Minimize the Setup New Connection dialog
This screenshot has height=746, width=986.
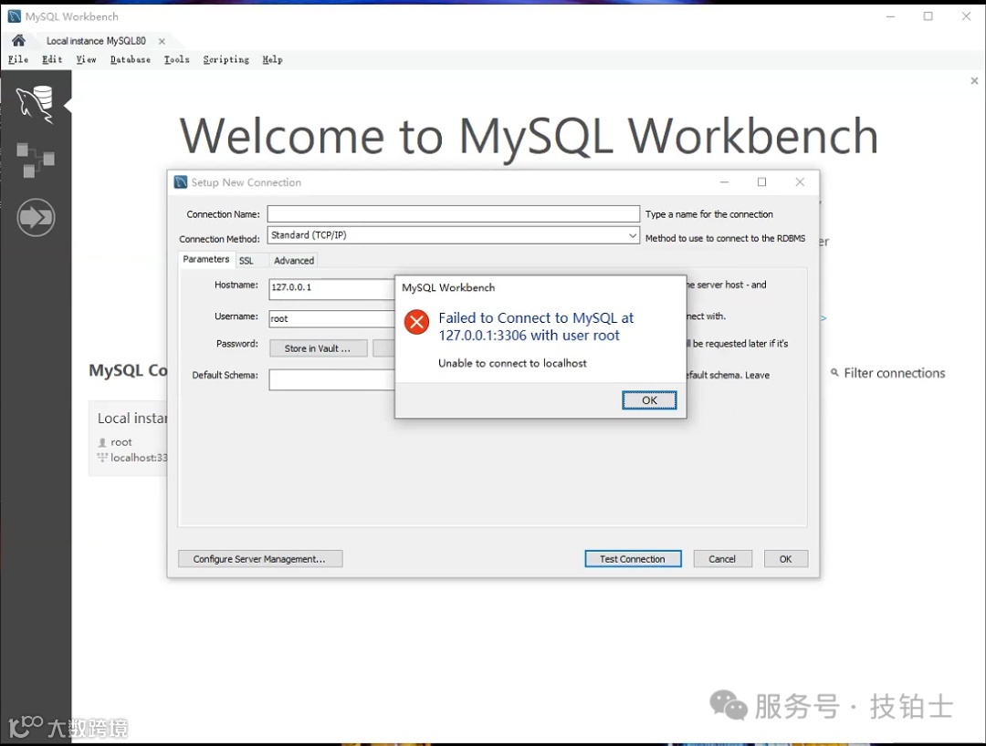point(724,182)
